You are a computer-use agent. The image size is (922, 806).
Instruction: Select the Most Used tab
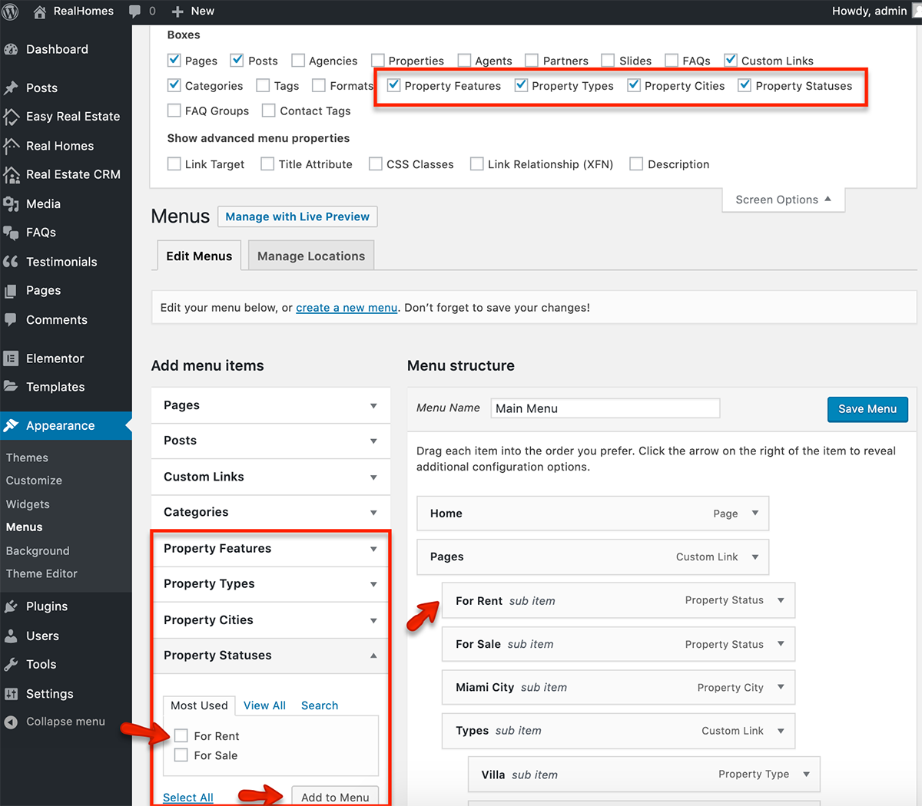(x=199, y=705)
